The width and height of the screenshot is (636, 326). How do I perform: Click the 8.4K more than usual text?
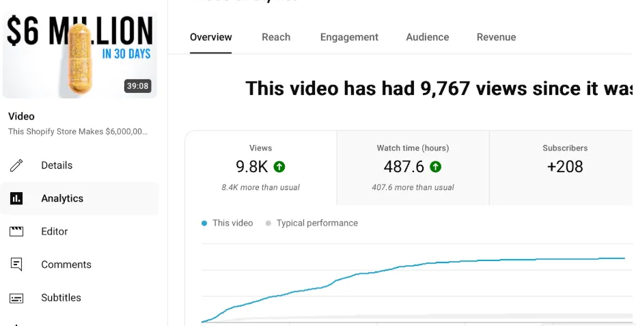click(x=260, y=187)
